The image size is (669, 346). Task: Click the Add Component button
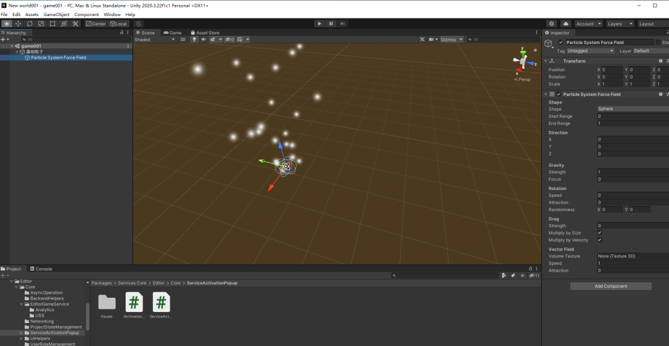(x=611, y=287)
